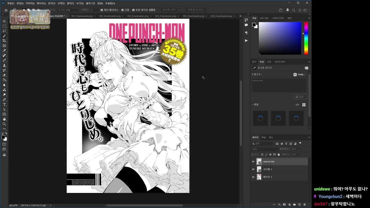Toggle the 모든 레이어 샘플링 checkbox
This screenshot has width=370, height=208.
coord(133,10)
